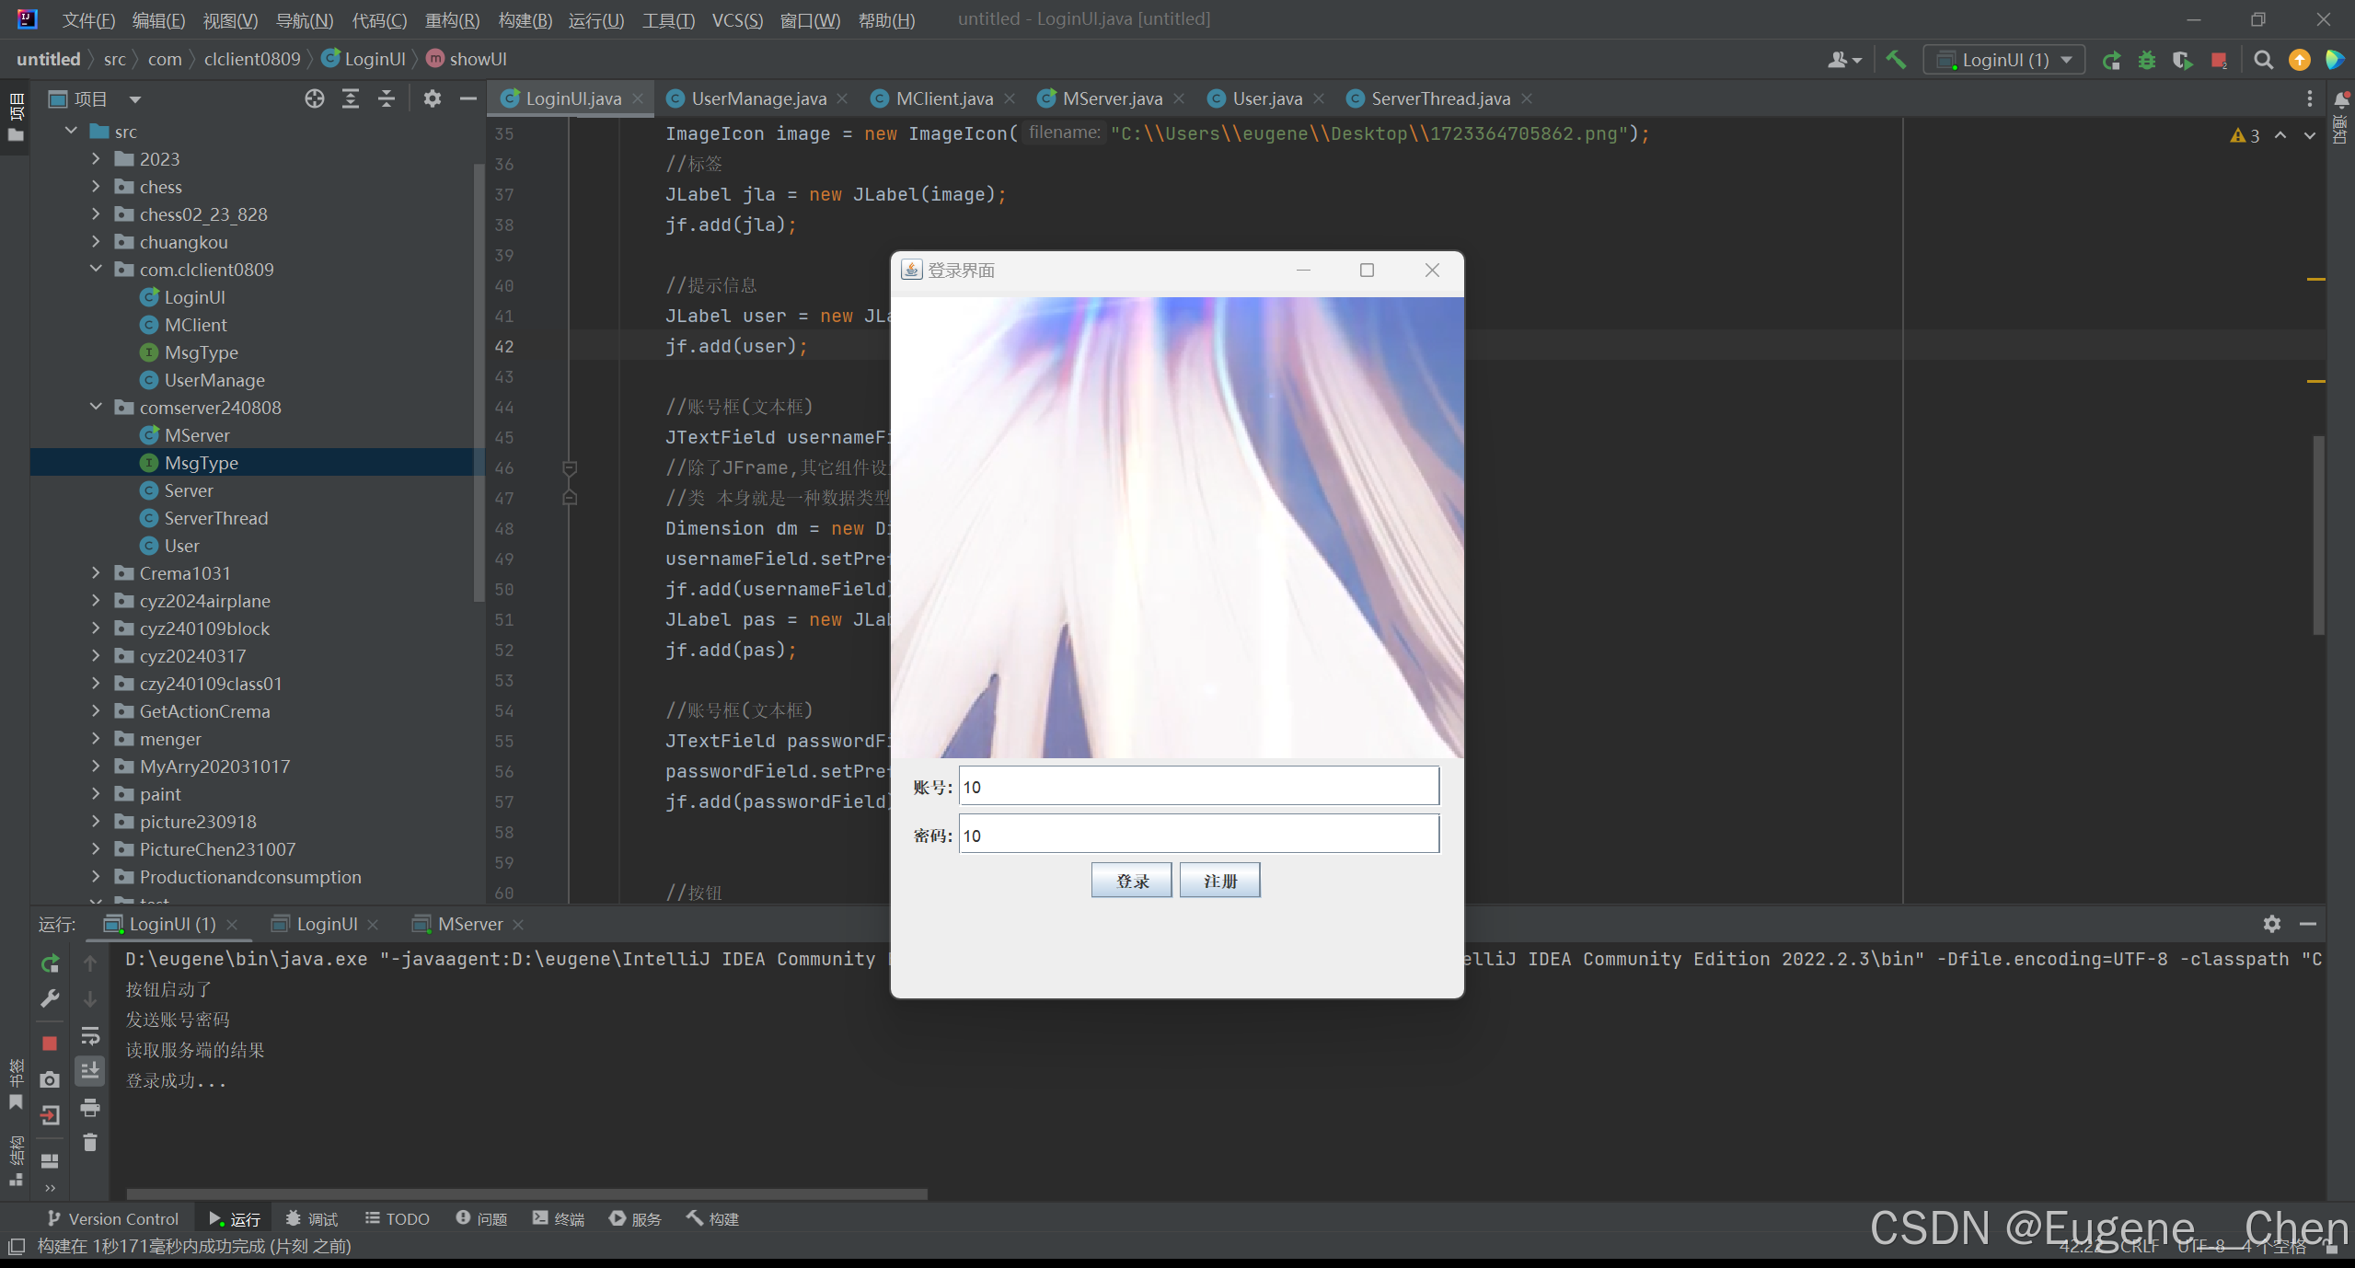Collapse the comserver240808 package
The height and width of the screenshot is (1268, 2355).
tap(96, 407)
